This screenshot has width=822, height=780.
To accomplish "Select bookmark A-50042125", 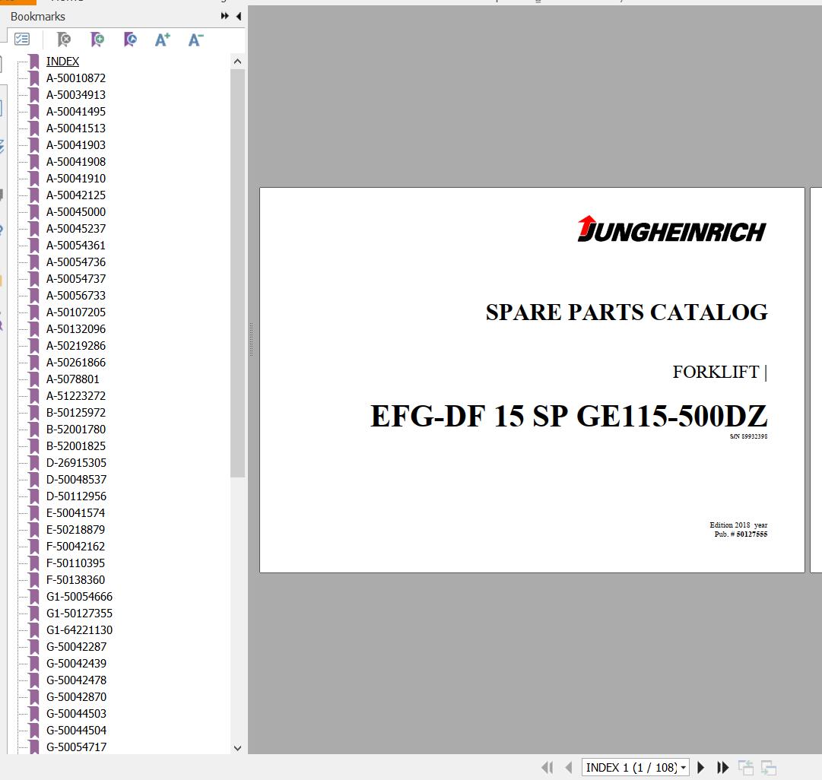I will tap(76, 195).
